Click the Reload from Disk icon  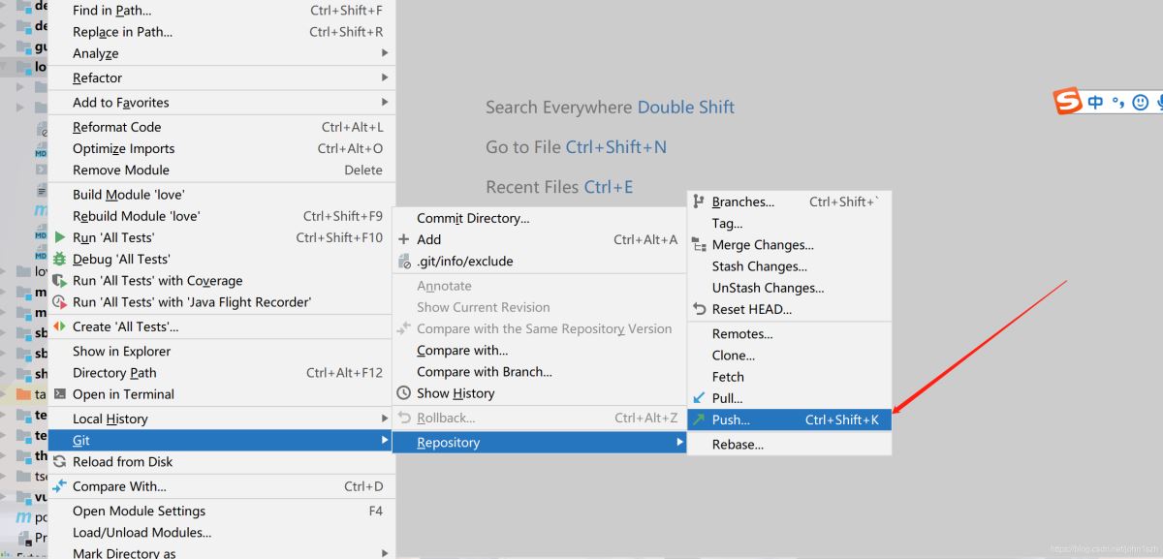point(60,462)
